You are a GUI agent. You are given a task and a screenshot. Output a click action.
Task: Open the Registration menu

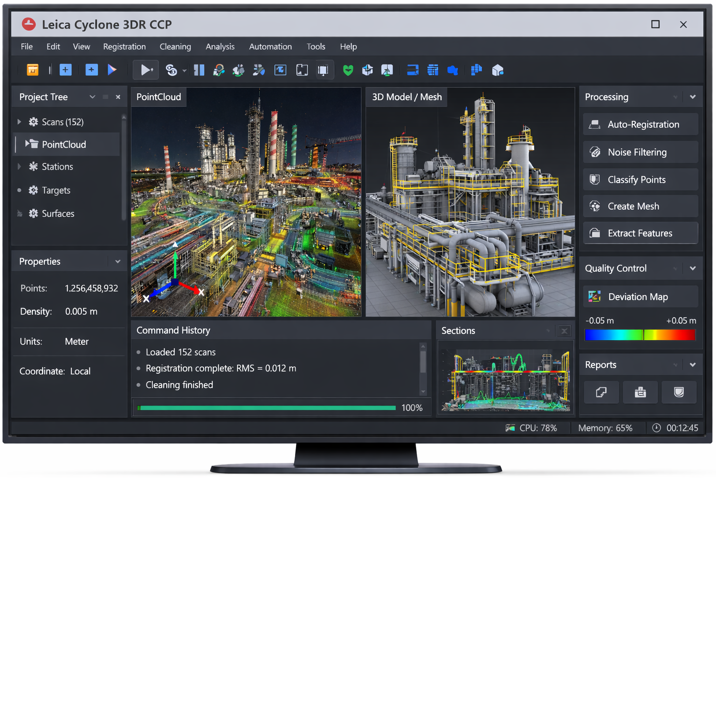coord(124,47)
